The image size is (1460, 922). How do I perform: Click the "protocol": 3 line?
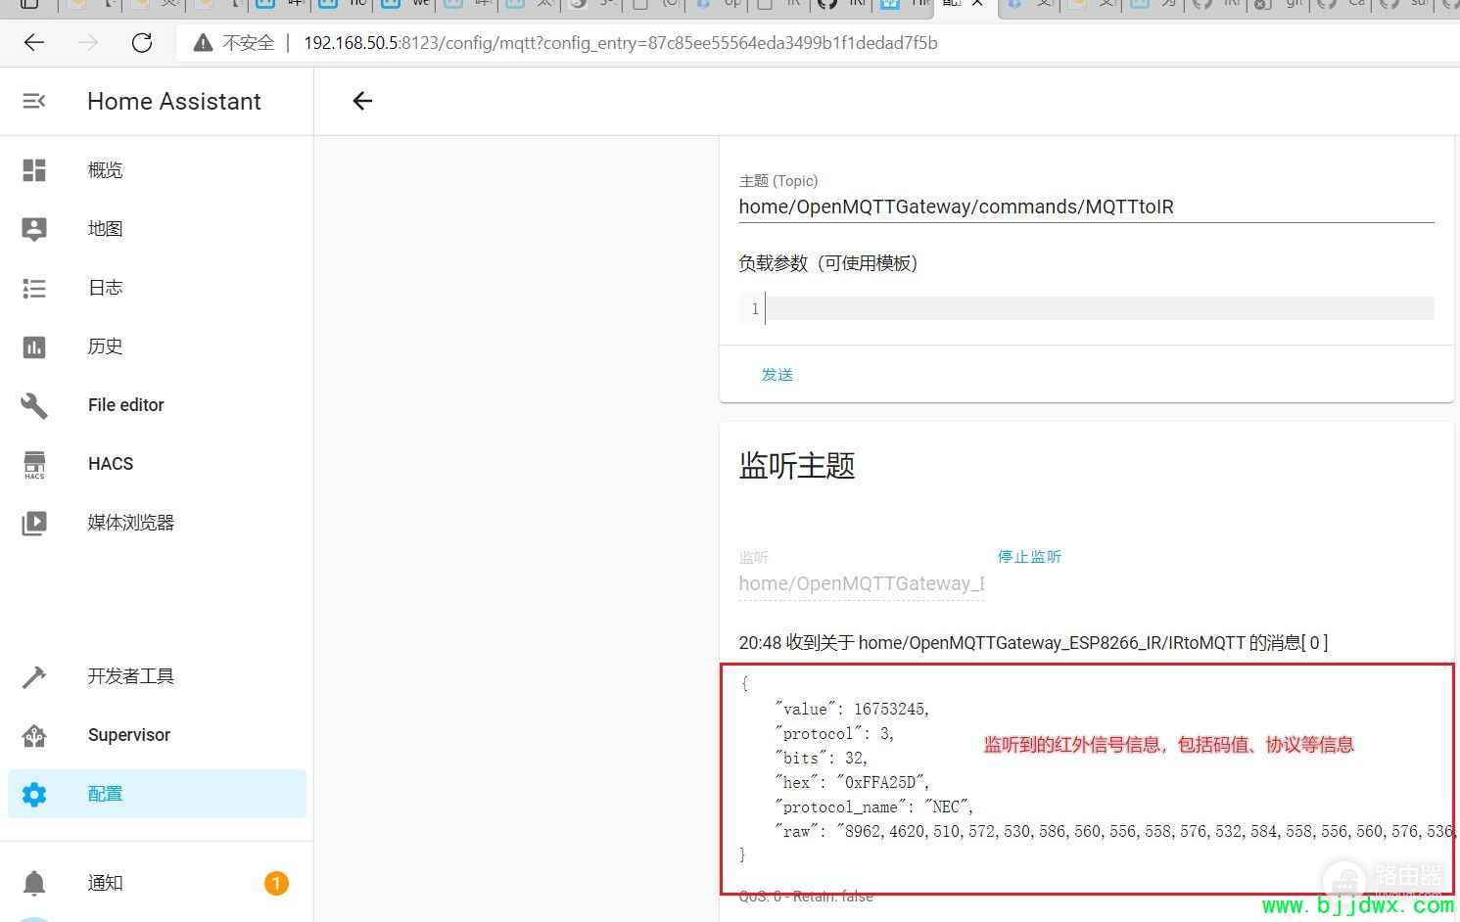(x=834, y=733)
